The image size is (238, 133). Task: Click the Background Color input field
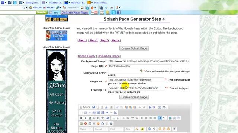[x=123, y=71]
